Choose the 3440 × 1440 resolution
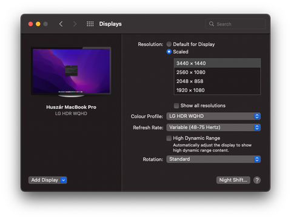 click(217, 63)
